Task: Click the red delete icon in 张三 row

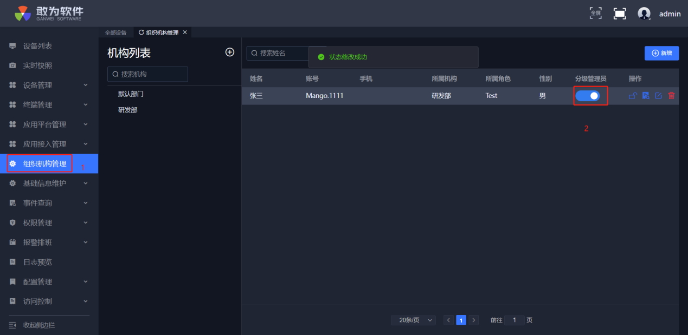Action: [x=671, y=96]
